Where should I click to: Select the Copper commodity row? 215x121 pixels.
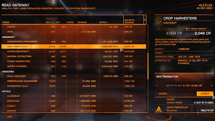[x=74, y=111]
